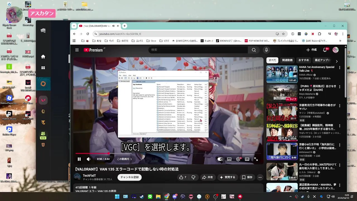Open the YouTube guide hamburger menu
357x201 pixels.
point(77,50)
